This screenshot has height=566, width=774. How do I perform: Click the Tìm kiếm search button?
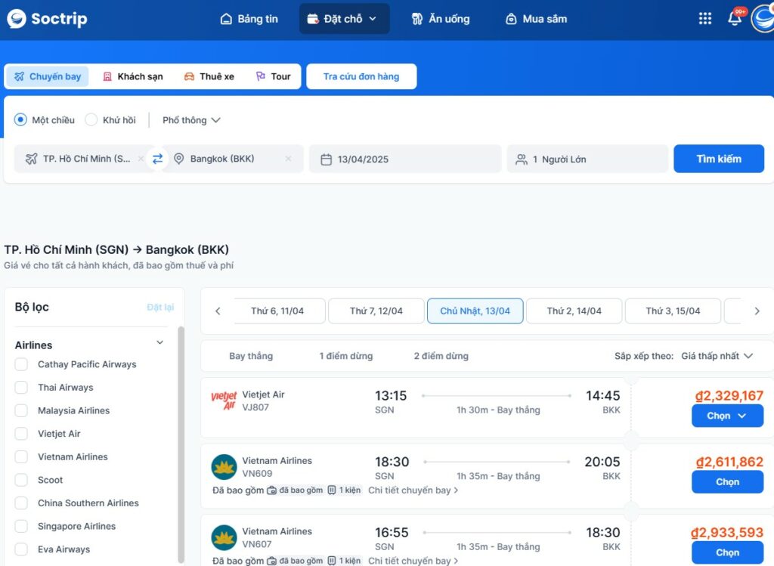[719, 159]
